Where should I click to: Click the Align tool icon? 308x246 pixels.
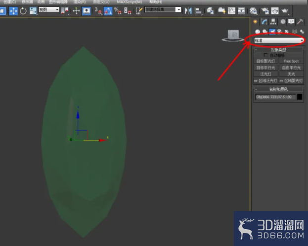click(x=198, y=11)
